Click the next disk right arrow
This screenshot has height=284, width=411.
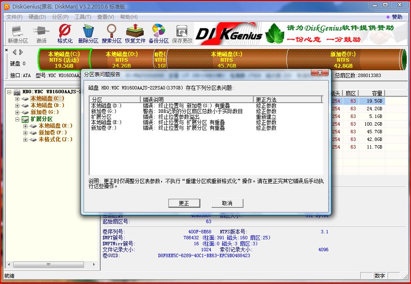21,52
